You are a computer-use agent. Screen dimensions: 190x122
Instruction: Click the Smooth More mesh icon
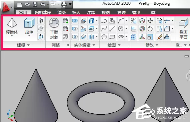(65, 21)
